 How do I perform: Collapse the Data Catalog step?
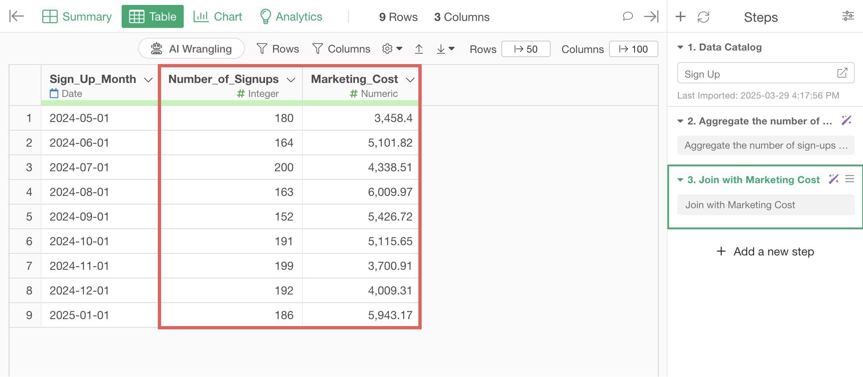pos(680,48)
